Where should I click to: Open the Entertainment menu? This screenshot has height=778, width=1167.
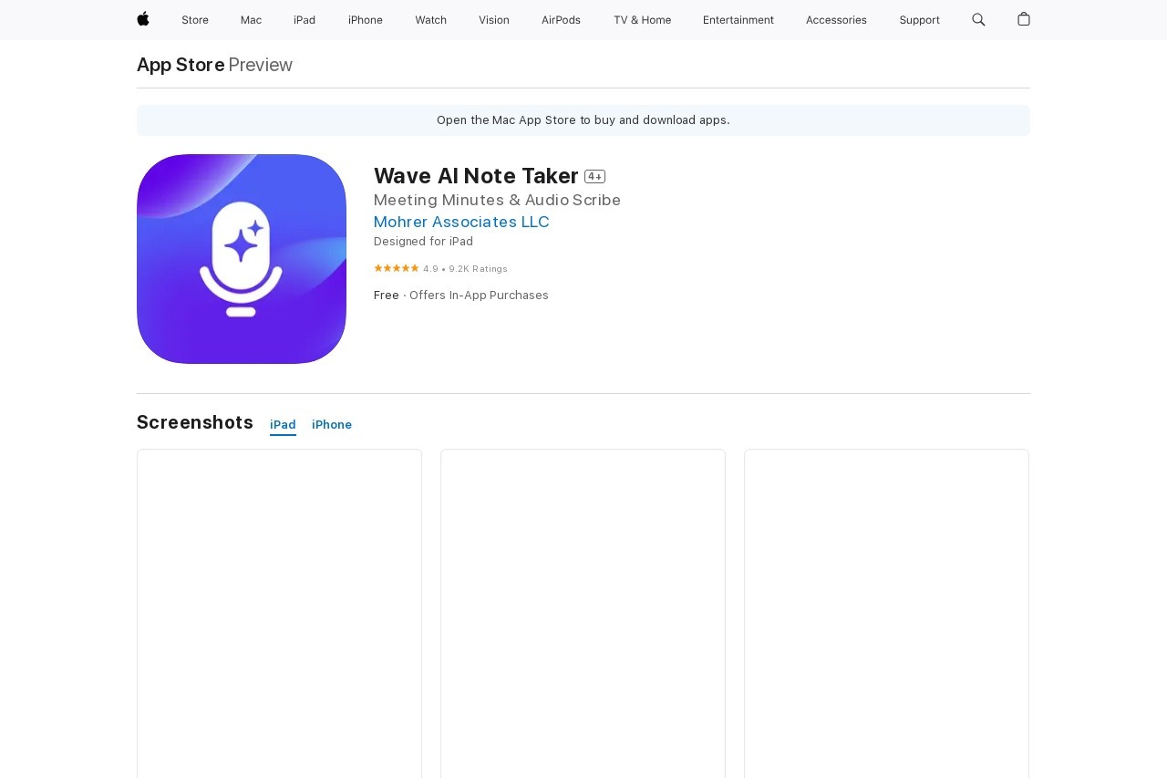coord(738,20)
